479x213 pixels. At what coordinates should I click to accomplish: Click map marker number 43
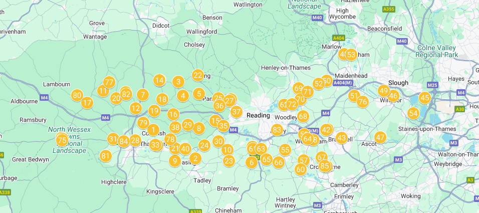(342, 138)
